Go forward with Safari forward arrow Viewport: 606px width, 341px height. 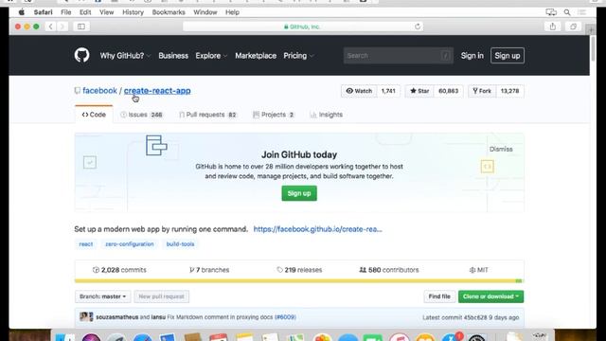point(62,27)
